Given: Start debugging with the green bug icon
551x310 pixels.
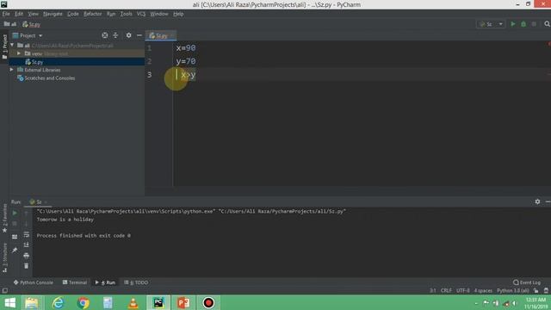Looking at the screenshot, I should click(x=523, y=24).
